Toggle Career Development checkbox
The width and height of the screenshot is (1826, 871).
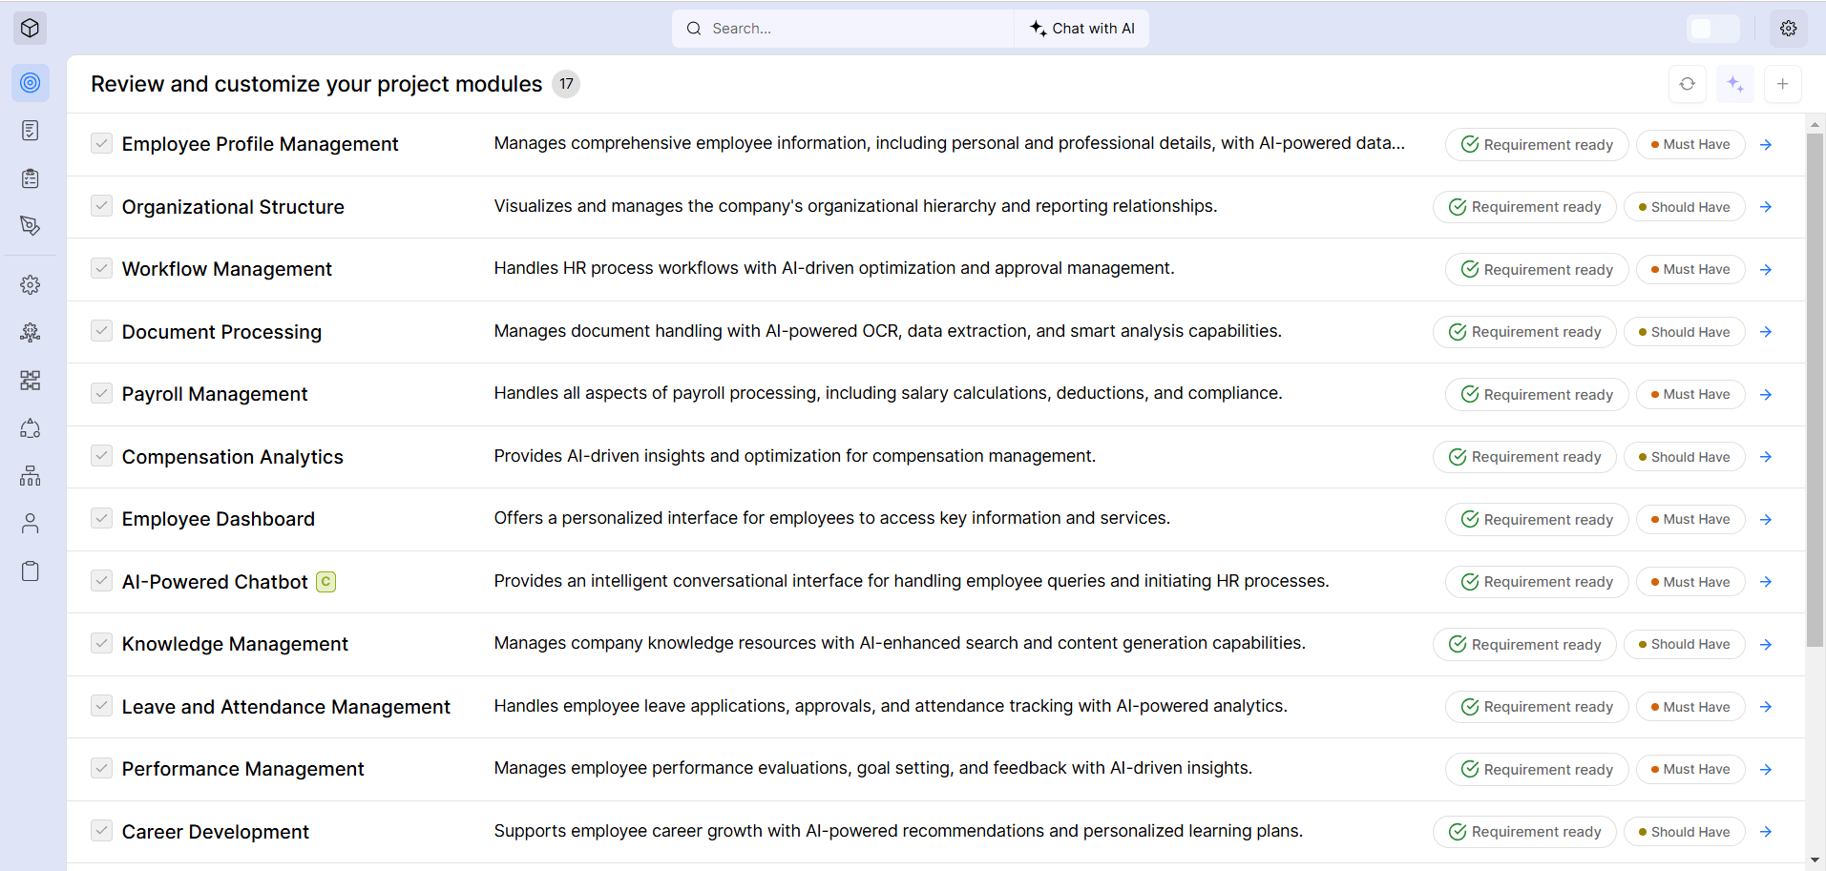tap(101, 831)
